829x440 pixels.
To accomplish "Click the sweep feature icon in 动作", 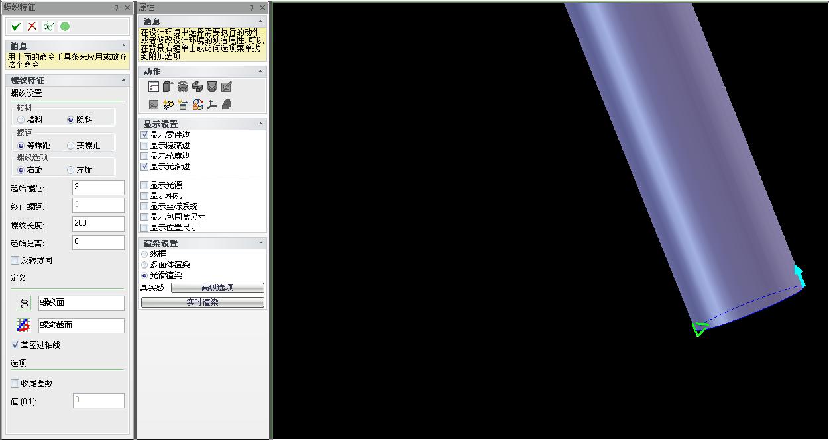I will (x=197, y=87).
